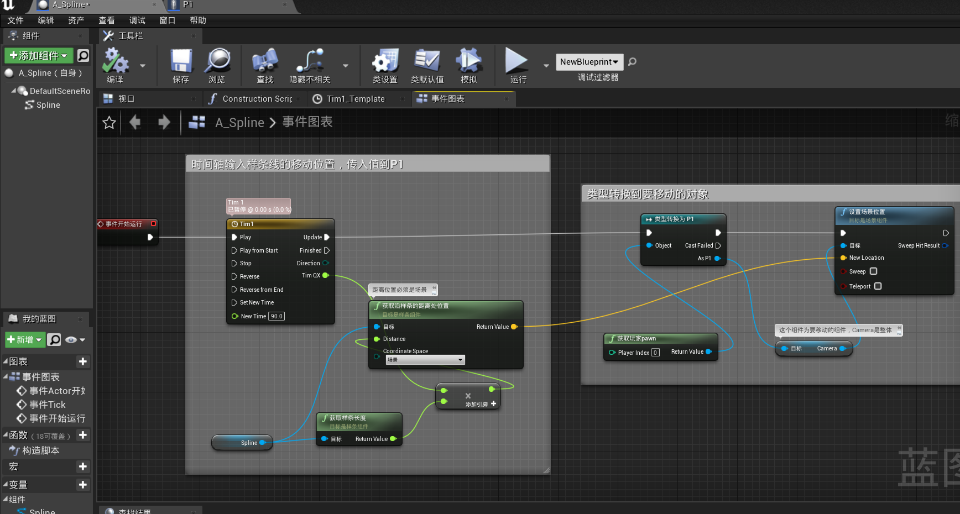Select 事件Tick in My Blueprint list
960x514 pixels.
click(x=47, y=405)
